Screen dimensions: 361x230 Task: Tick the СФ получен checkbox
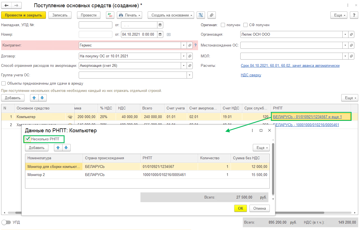[245, 25]
